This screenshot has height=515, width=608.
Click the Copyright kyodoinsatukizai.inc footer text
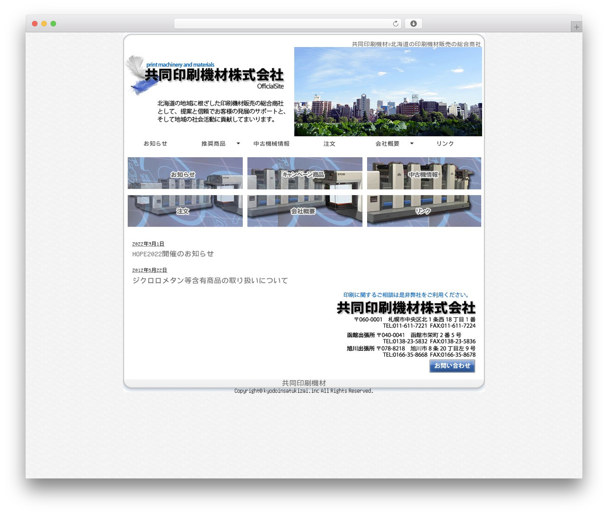(304, 391)
